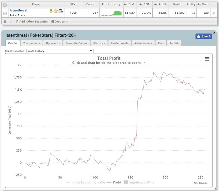219x191 pixels.
Task: Sort by the Filter column header
Action: click(73, 4)
